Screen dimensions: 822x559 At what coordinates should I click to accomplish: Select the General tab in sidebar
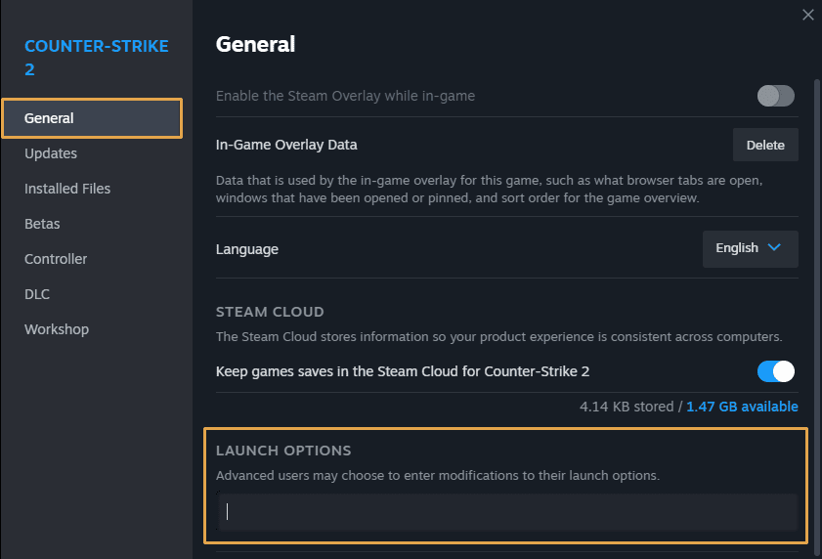click(x=91, y=118)
